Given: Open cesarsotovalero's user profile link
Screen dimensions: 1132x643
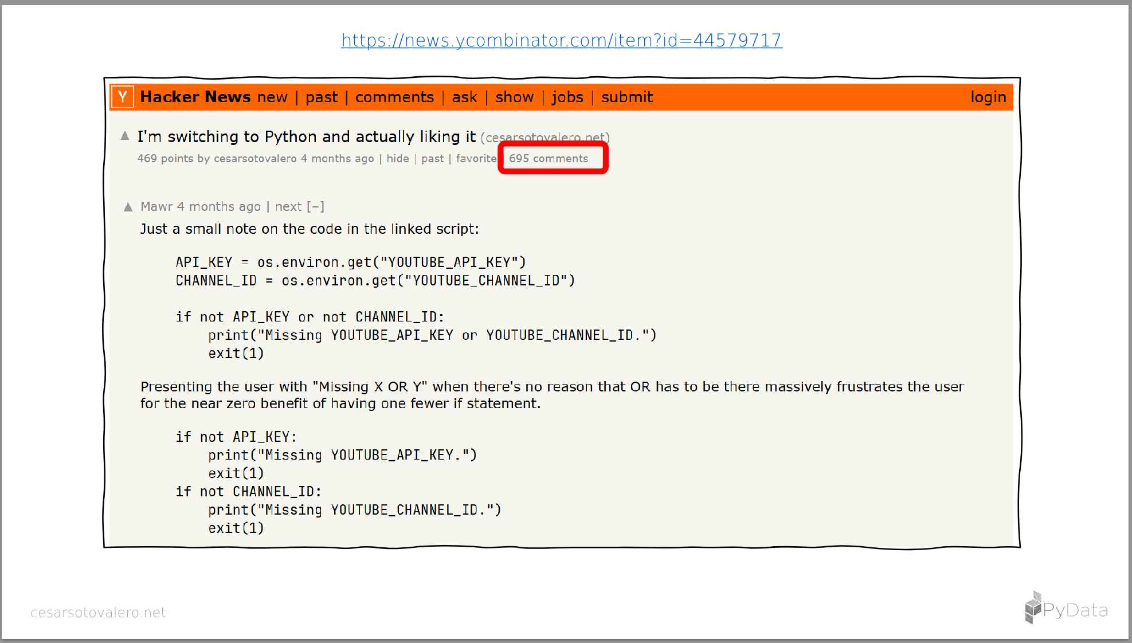Looking at the screenshot, I should pyautogui.click(x=254, y=159).
